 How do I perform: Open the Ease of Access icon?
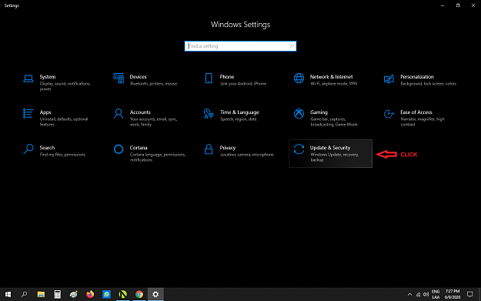click(389, 113)
